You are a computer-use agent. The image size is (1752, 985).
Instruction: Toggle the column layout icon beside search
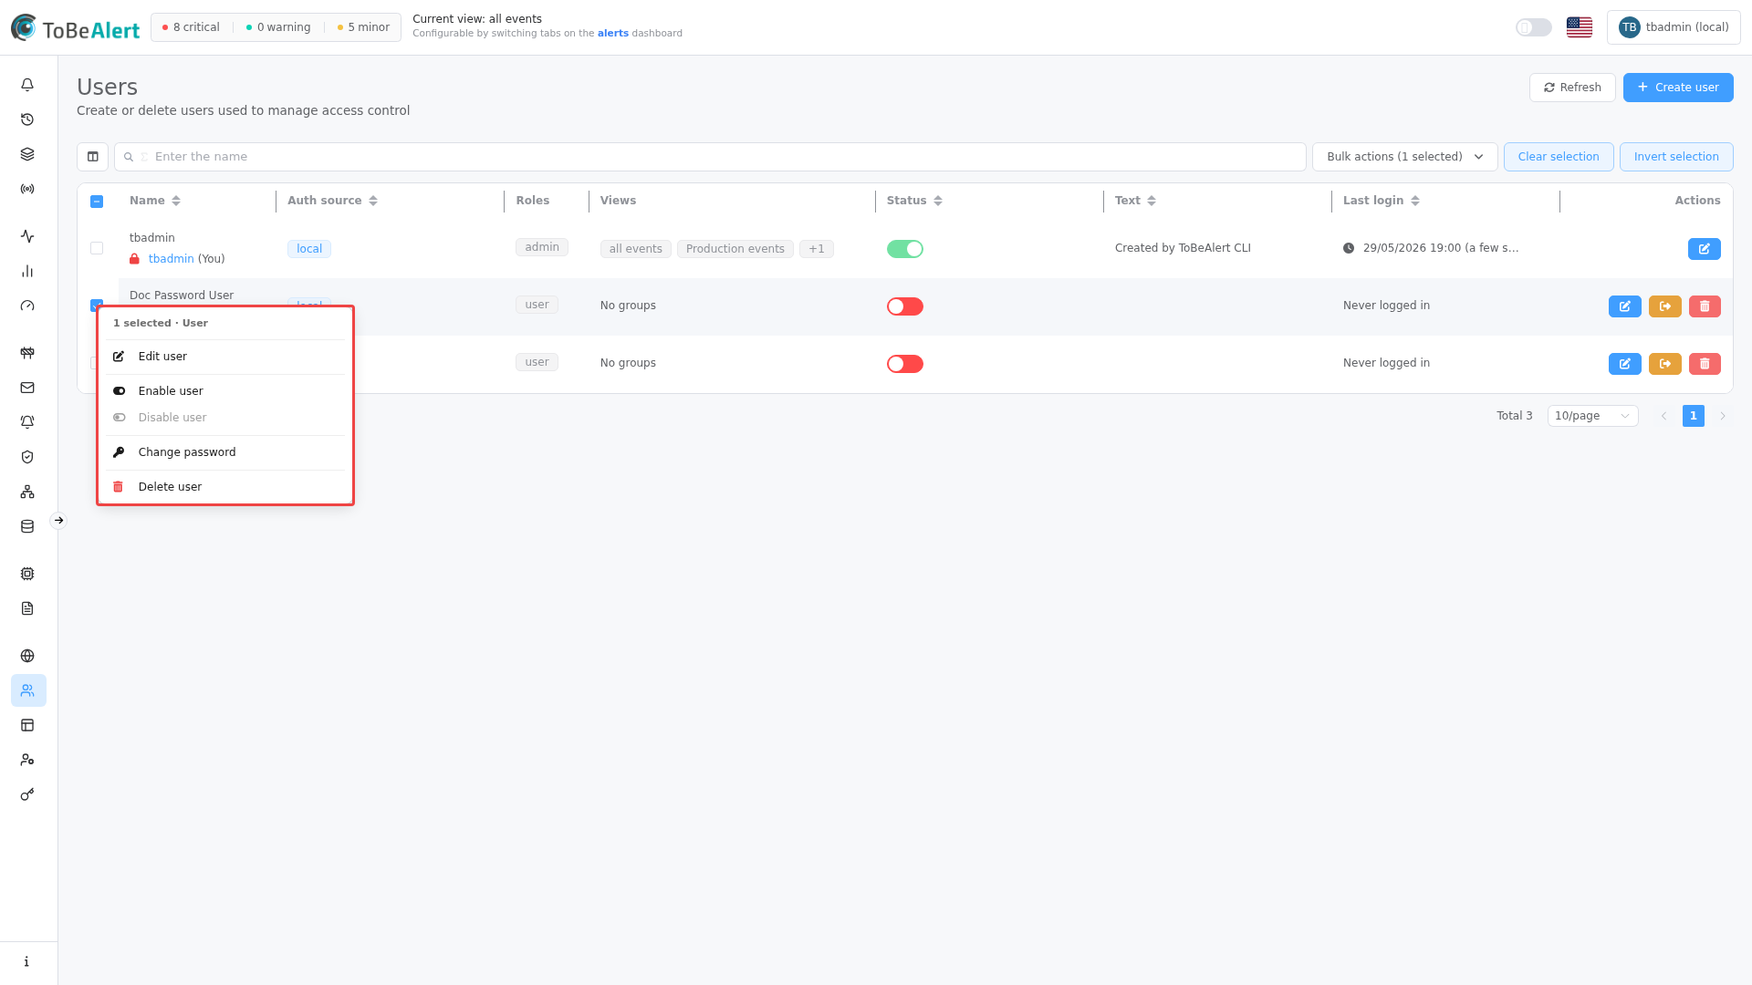pos(92,157)
